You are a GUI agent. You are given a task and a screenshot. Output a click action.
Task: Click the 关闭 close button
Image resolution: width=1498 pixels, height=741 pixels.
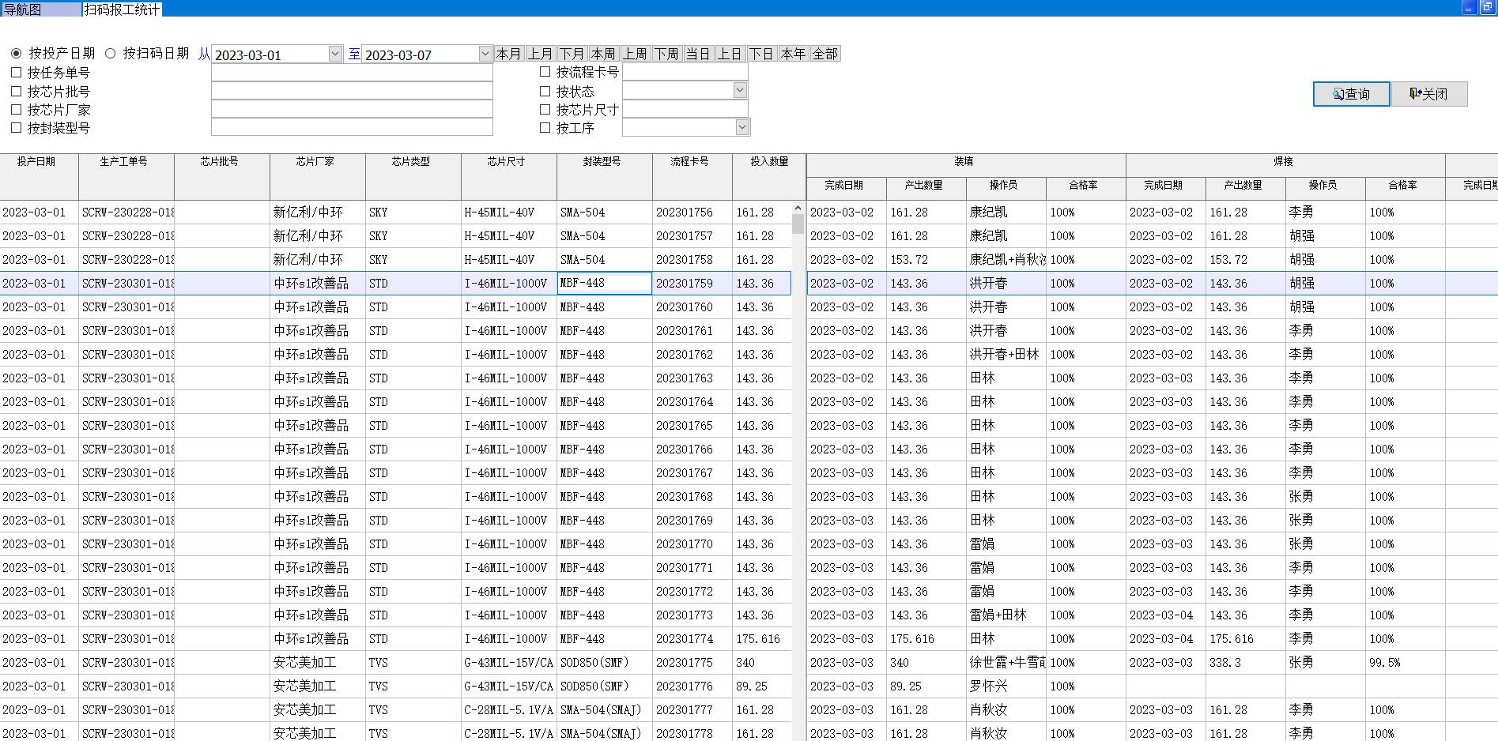1428,94
